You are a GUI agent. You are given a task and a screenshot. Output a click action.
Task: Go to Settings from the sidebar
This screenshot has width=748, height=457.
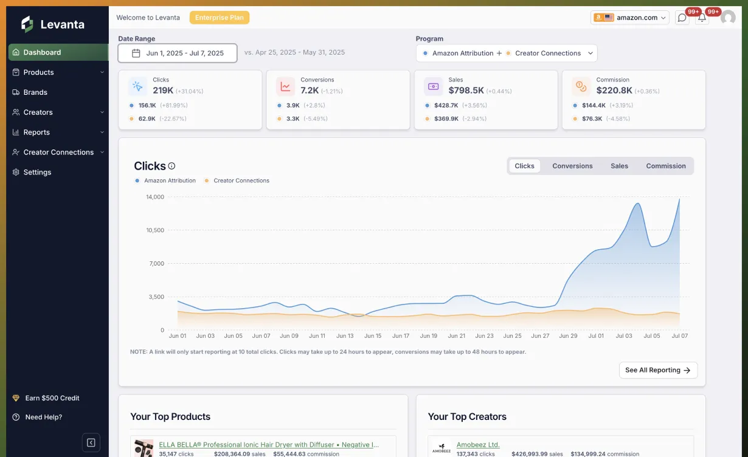tap(38, 172)
